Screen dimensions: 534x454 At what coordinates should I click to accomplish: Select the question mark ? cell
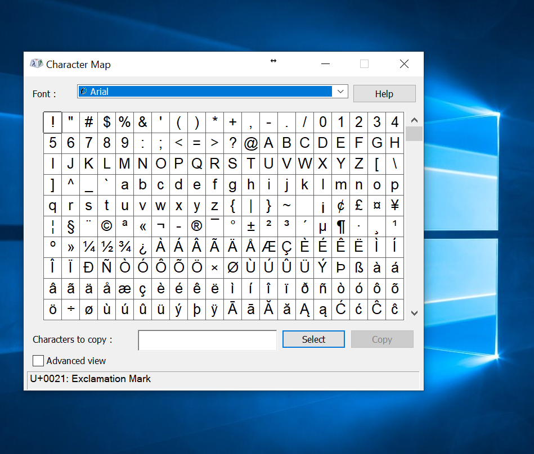(232, 143)
